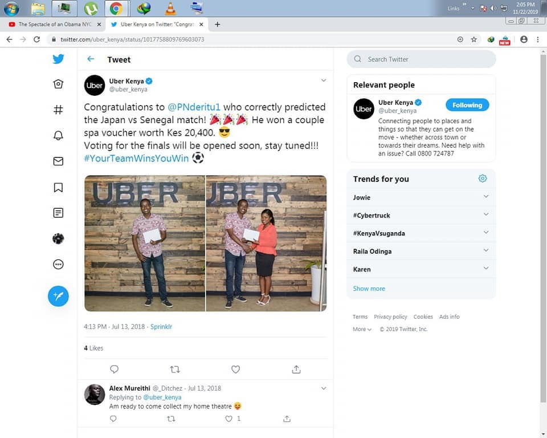Screen dimensions: 547x438
Task: Click the blue compose Tweet button
Action: pyautogui.click(x=58, y=296)
